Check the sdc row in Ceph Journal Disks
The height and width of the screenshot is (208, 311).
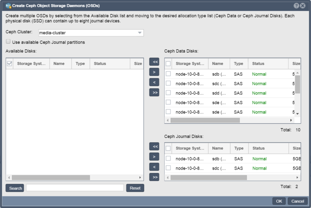click(168, 168)
